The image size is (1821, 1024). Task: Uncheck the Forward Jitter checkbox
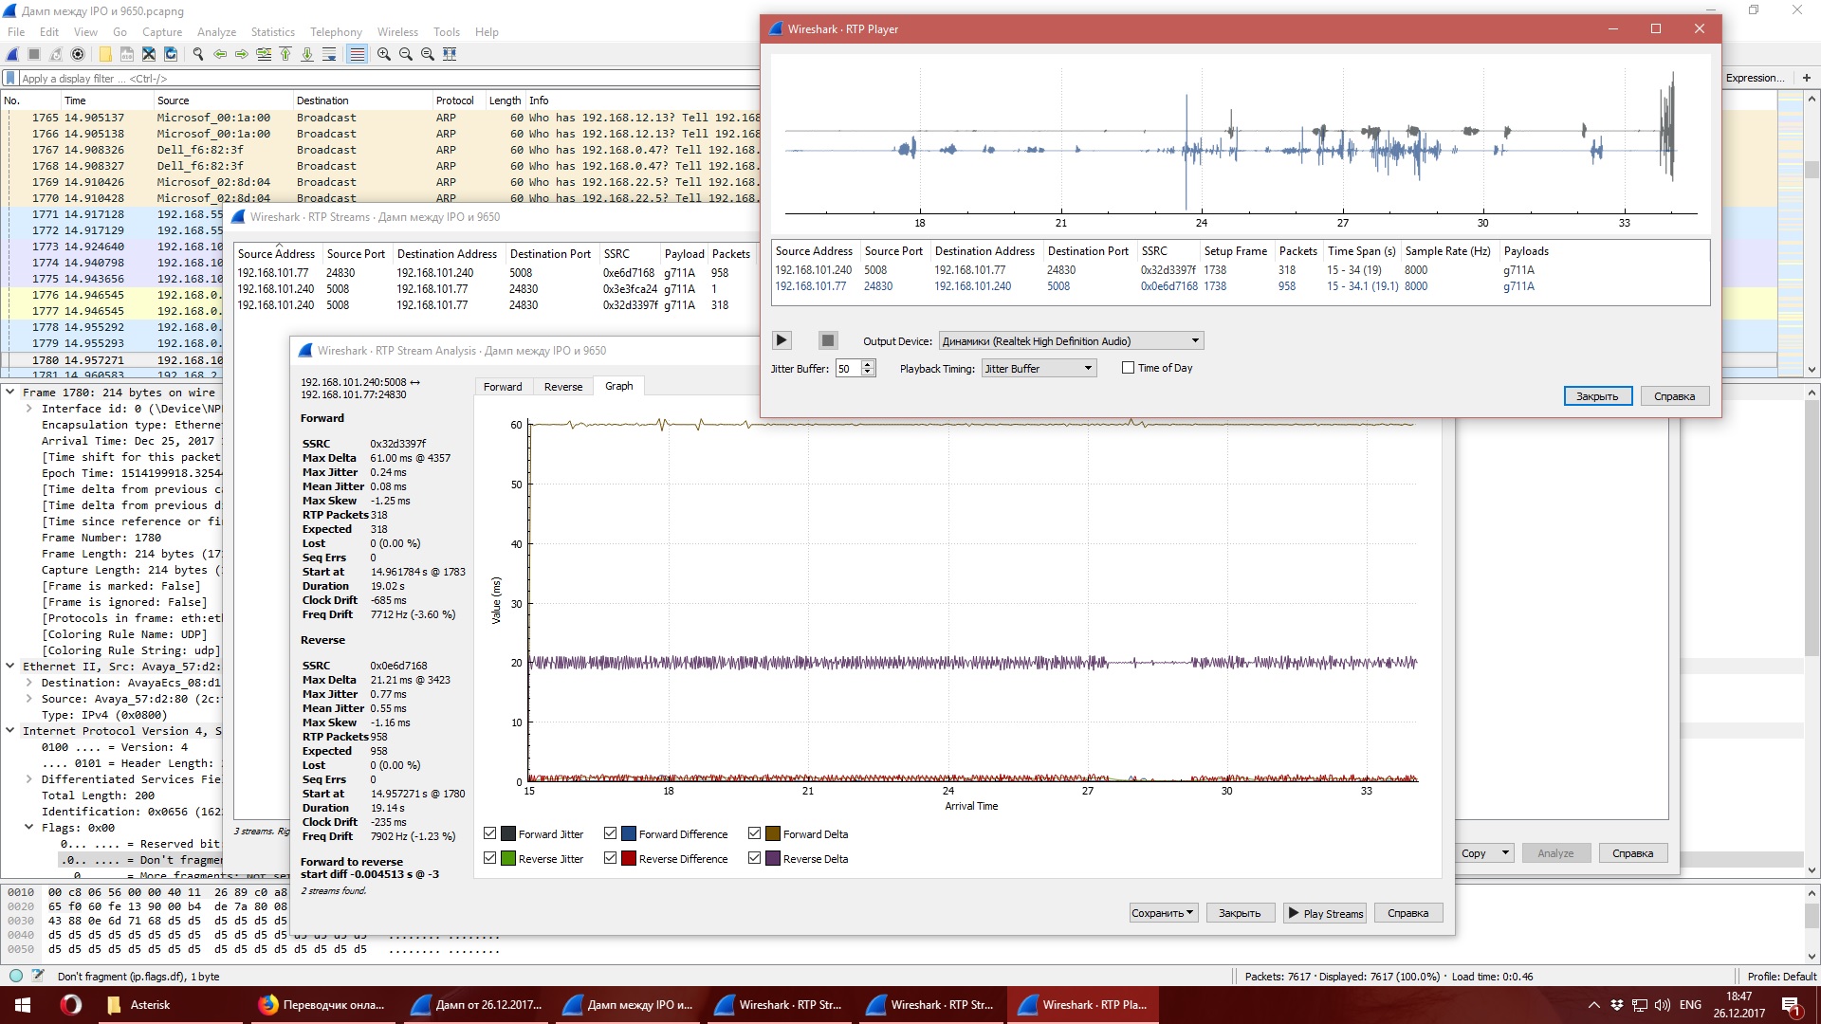(490, 833)
